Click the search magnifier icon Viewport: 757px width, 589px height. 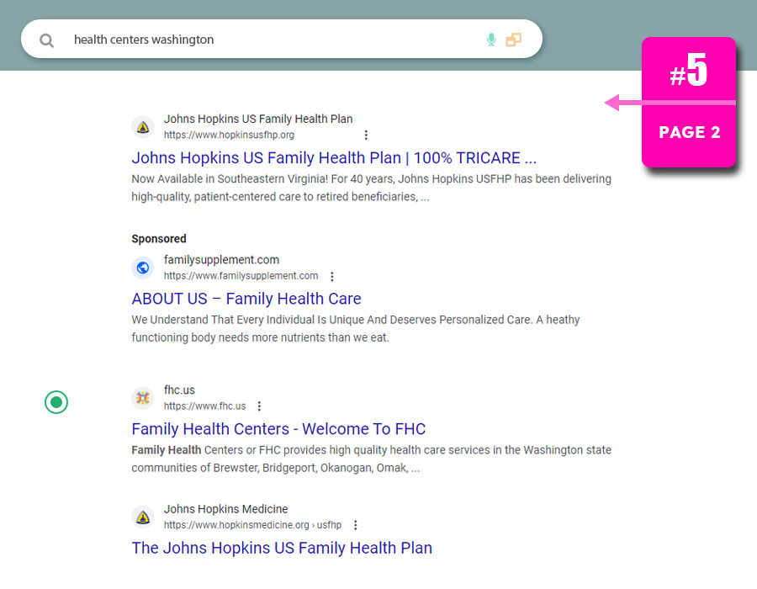[x=46, y=40]
